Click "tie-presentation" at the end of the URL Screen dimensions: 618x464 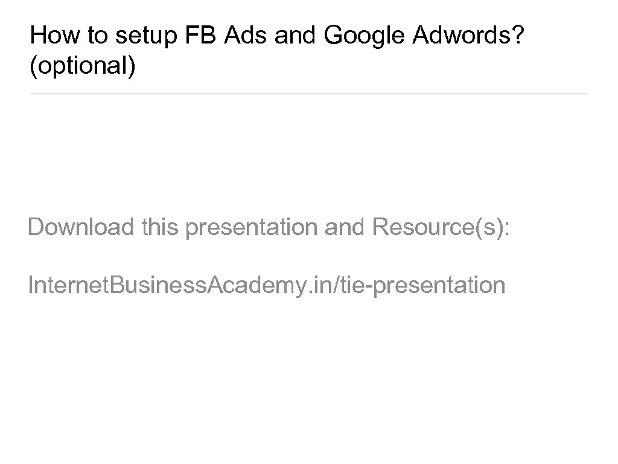(422, 285)
